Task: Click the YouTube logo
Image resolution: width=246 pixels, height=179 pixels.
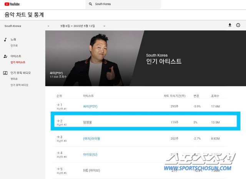Action: pyautogui.click(x=12, y=4)
